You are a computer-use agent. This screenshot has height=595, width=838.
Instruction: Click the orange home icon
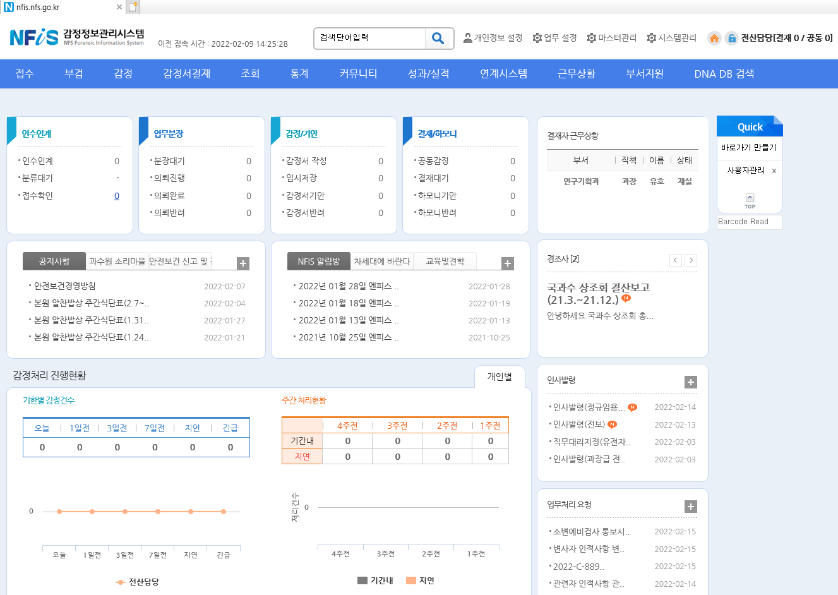[x=714, y=38]
